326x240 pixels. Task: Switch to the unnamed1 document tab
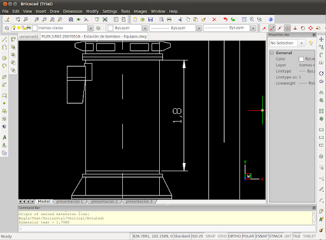29,37
